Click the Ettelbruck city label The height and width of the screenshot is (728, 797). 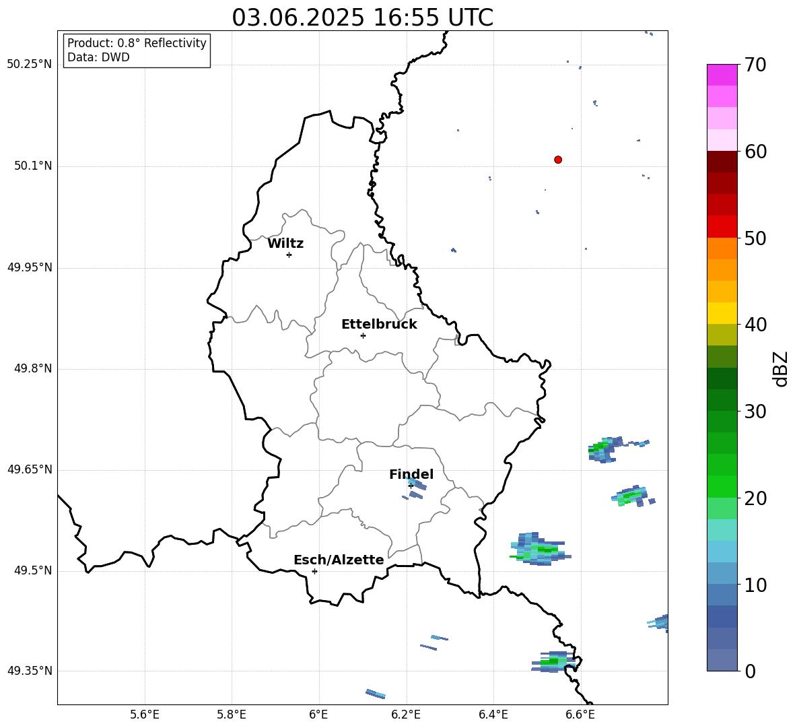(379, 325)
